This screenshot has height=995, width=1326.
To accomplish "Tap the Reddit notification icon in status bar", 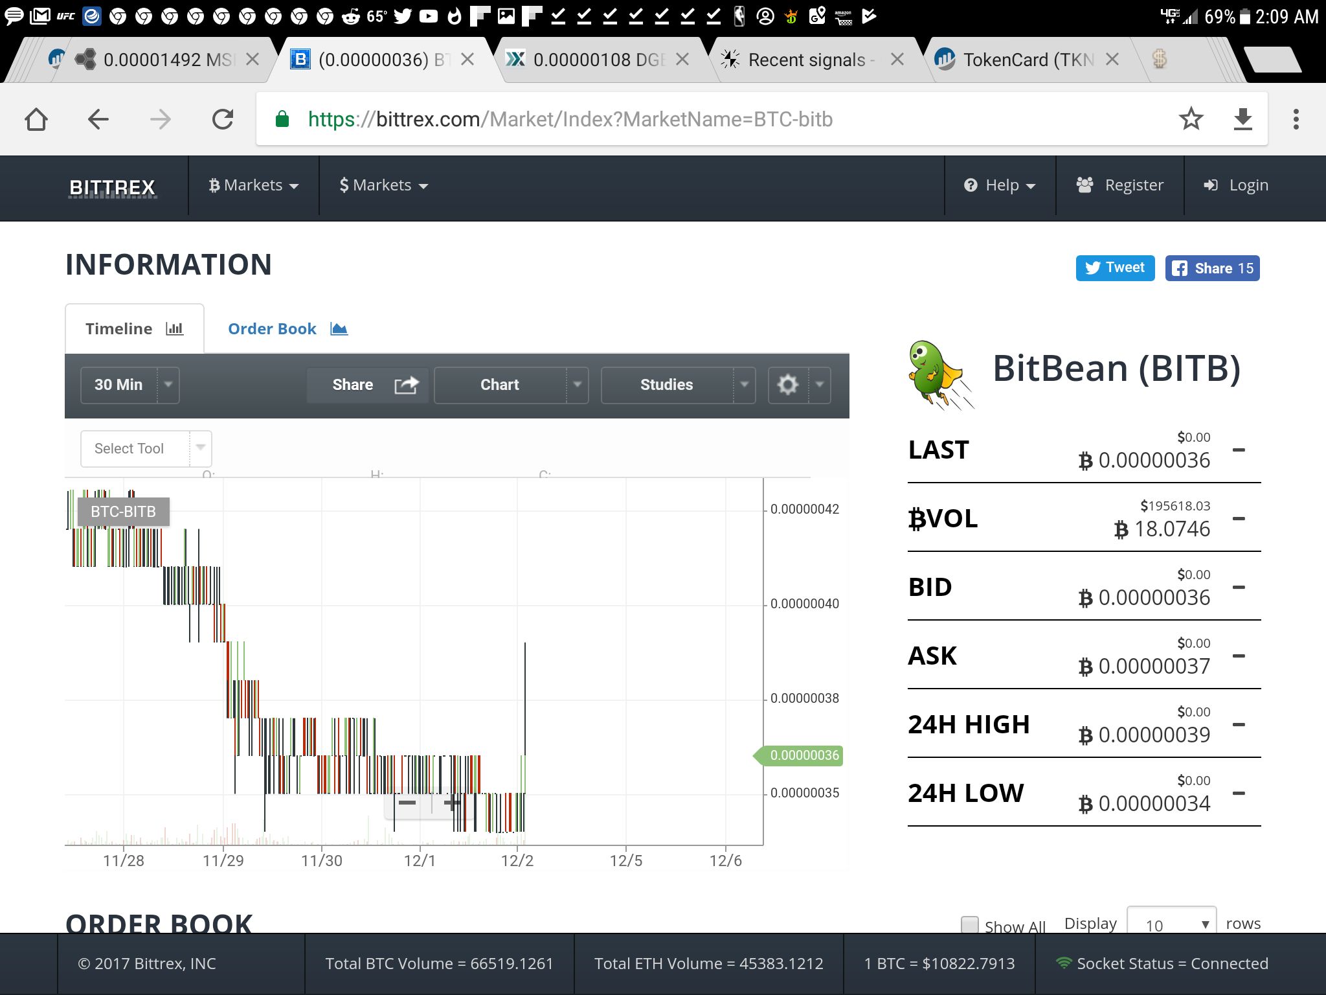I will pyautogui.click(x=351, y=16).
